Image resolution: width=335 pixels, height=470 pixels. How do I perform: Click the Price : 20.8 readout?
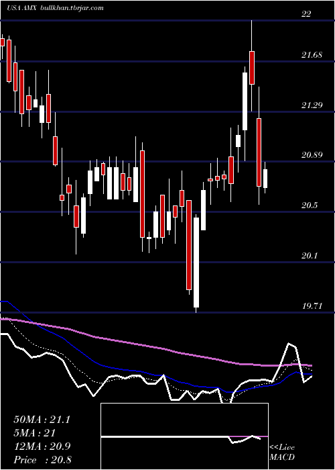pyautogui.click(x=42, y=460)
